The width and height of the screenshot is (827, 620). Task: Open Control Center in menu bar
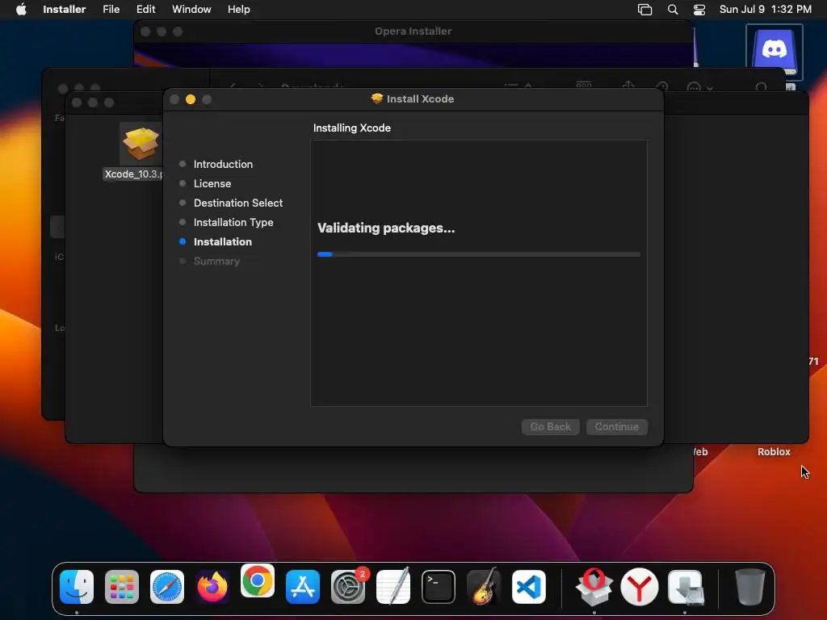[699, 10]
